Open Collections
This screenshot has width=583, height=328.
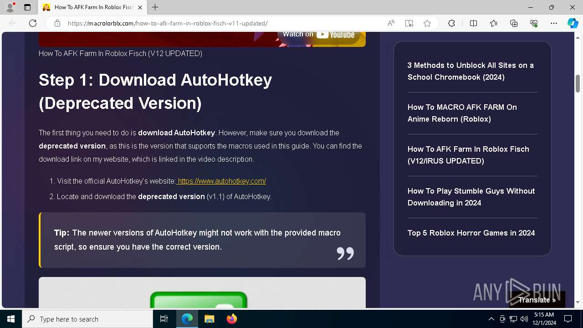(x=514, y=23)
